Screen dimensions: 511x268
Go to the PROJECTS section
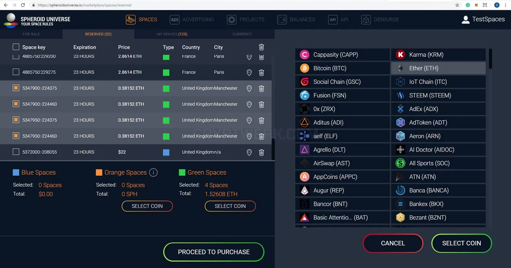click(246, 20)
